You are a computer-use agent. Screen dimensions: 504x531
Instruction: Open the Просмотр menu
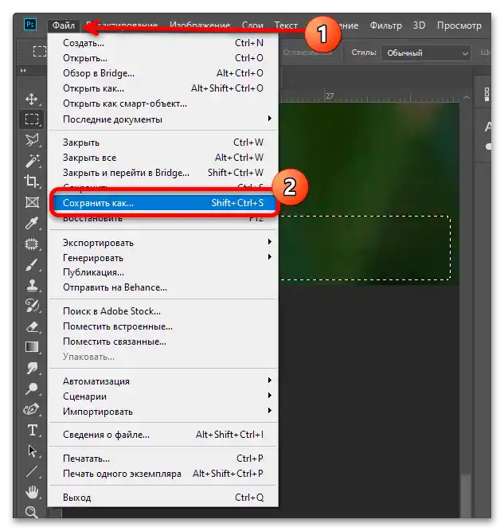click(459, 25)
